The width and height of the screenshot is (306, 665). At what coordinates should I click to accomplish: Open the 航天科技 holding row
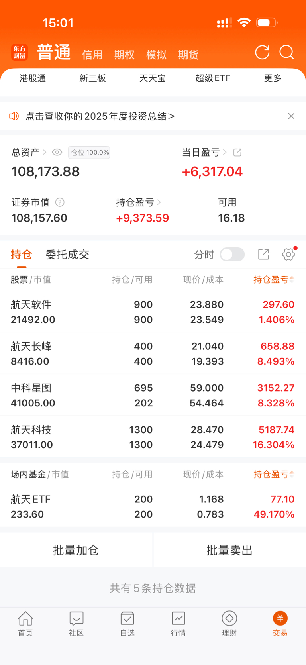[x=153, y=437]
